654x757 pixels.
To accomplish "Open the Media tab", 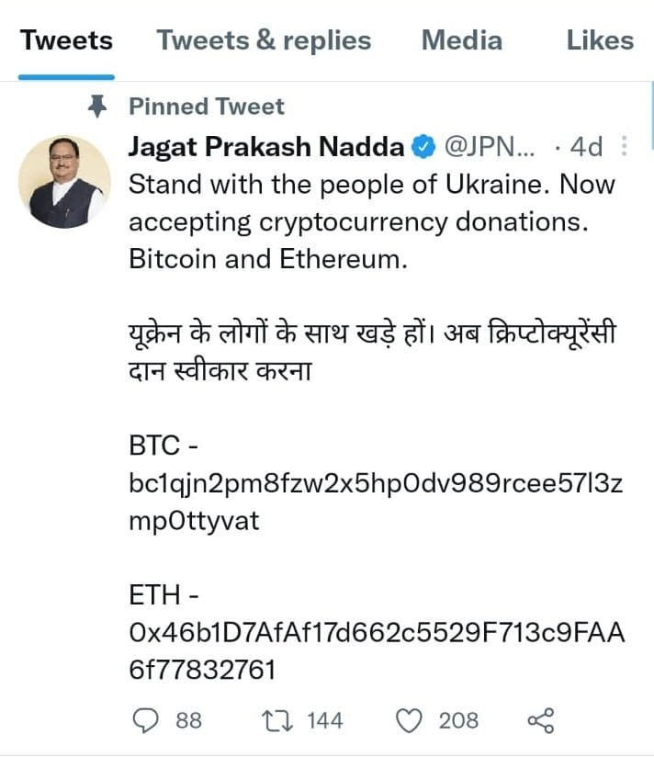I will (x=462, y=40).
